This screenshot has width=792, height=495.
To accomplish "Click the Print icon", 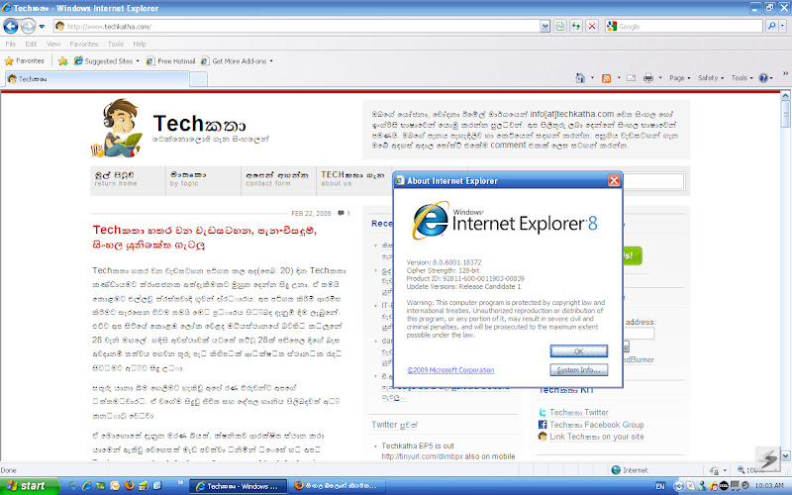I will click(648, 78).
